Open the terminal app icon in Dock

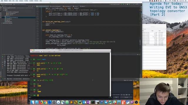[x=93, y=102]
